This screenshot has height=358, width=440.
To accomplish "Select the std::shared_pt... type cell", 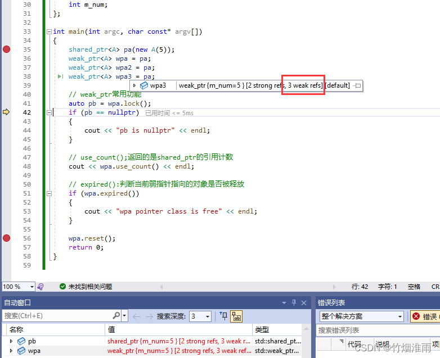I will click(277, 341).
